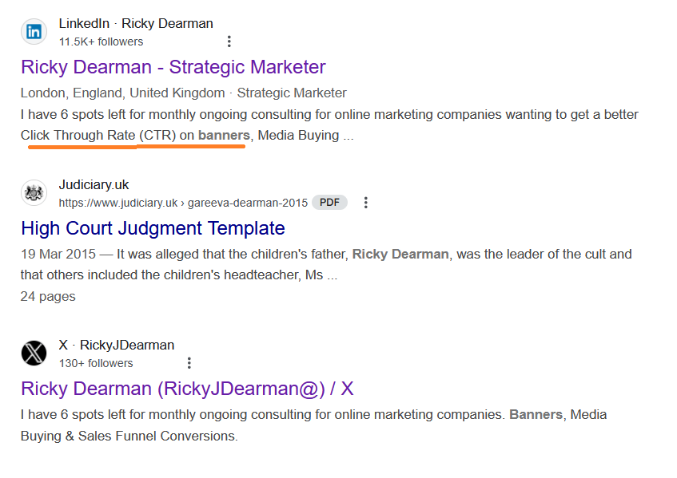Click the PDF badge on Judiciary result

point(329,202)
